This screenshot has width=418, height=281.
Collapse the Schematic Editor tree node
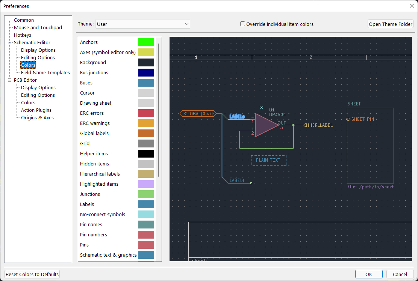point(10,42)
